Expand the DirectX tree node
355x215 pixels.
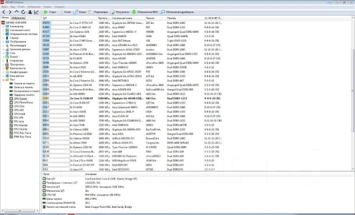point(3,57)
